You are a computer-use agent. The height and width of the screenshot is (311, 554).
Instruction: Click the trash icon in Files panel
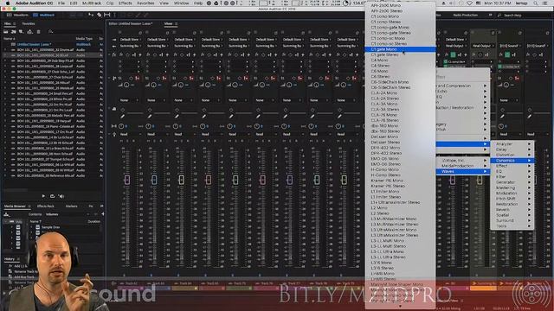tap(38, 32)
